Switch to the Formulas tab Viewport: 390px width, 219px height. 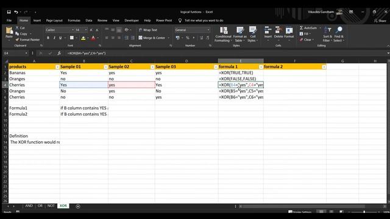pos(74,20)
